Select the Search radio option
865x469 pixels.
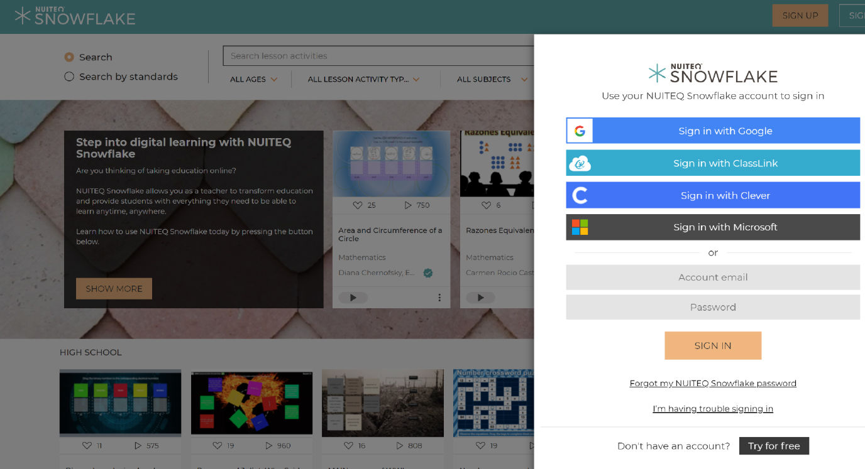pos(69,57)
